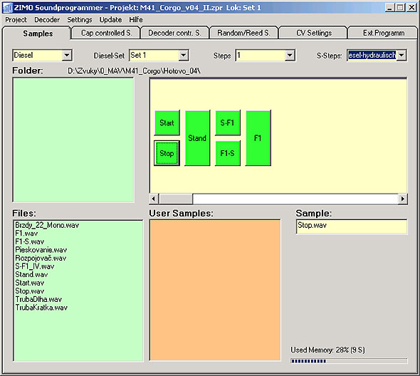
Task: Click the right scroll arrow of sample area
Action: coord(403,199)
